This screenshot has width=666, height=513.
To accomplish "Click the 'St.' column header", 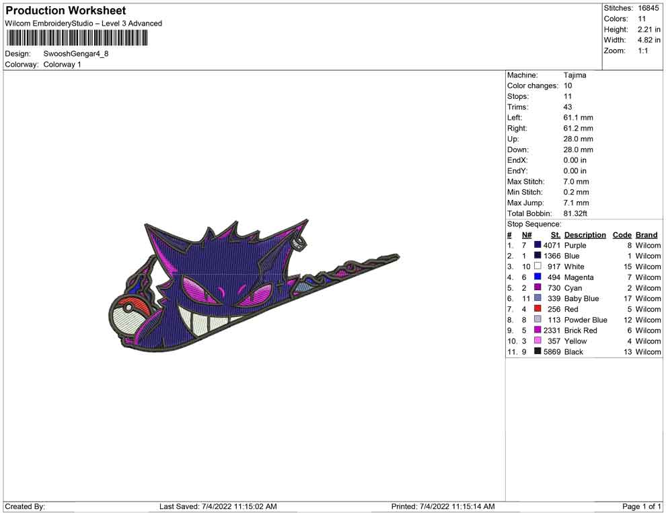I will (556, 235).
